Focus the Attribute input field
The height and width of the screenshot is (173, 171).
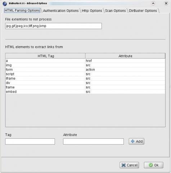tap(93, 141)
